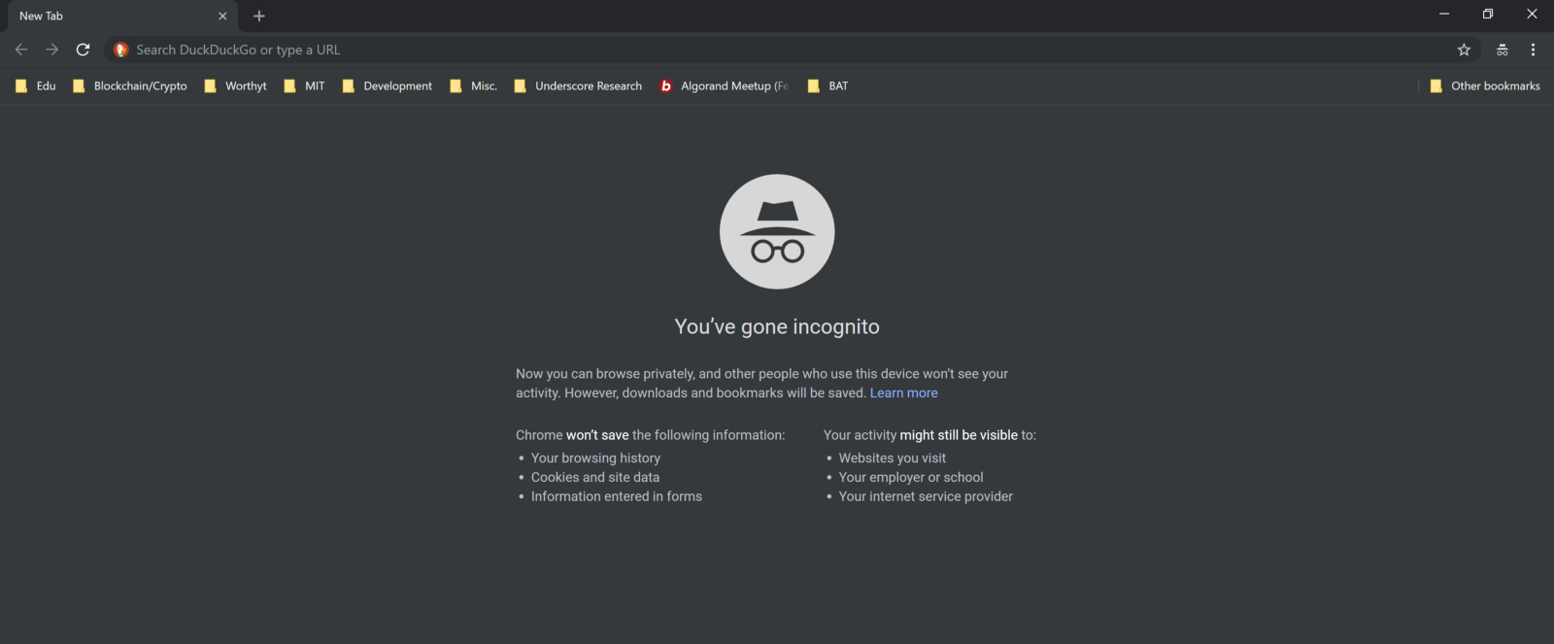Select the New Tab tab
This screenshot has height=644, width=1554.
coord(107,16)
